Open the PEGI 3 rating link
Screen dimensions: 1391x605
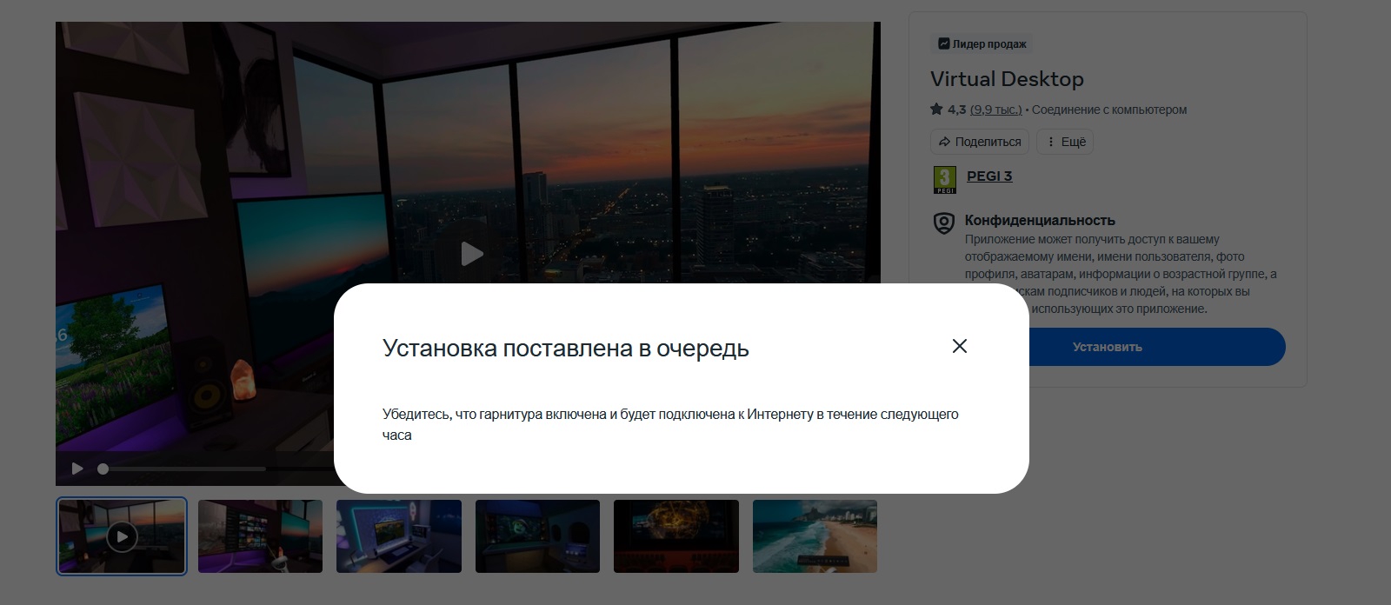click(989, 176)
